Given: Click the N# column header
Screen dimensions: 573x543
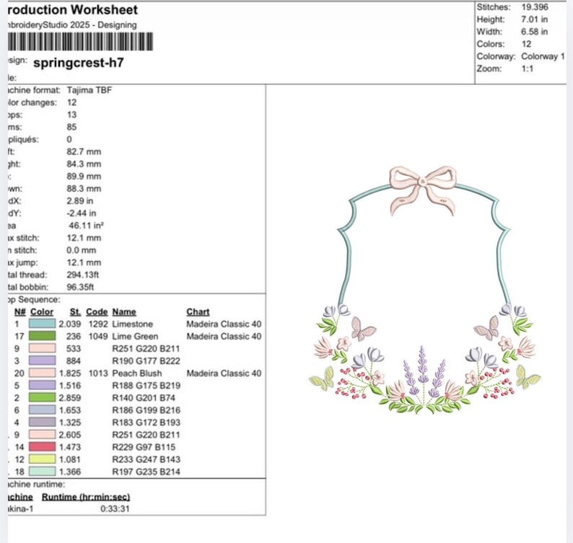Looking at the screenshot, I should pos(20,312).
